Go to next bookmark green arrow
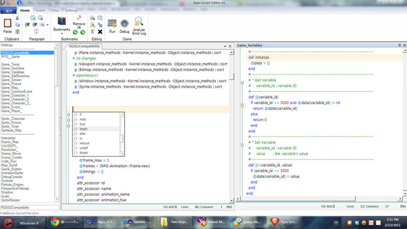 (83, 32)
